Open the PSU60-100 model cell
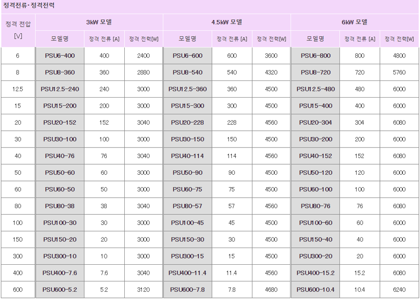Viewport: 420px width, 299px height. point(316,189)
